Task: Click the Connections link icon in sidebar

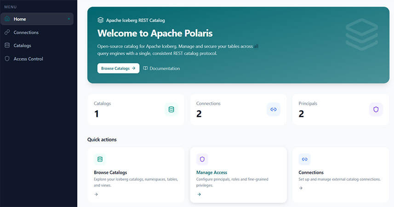Action: coord(7,32)
